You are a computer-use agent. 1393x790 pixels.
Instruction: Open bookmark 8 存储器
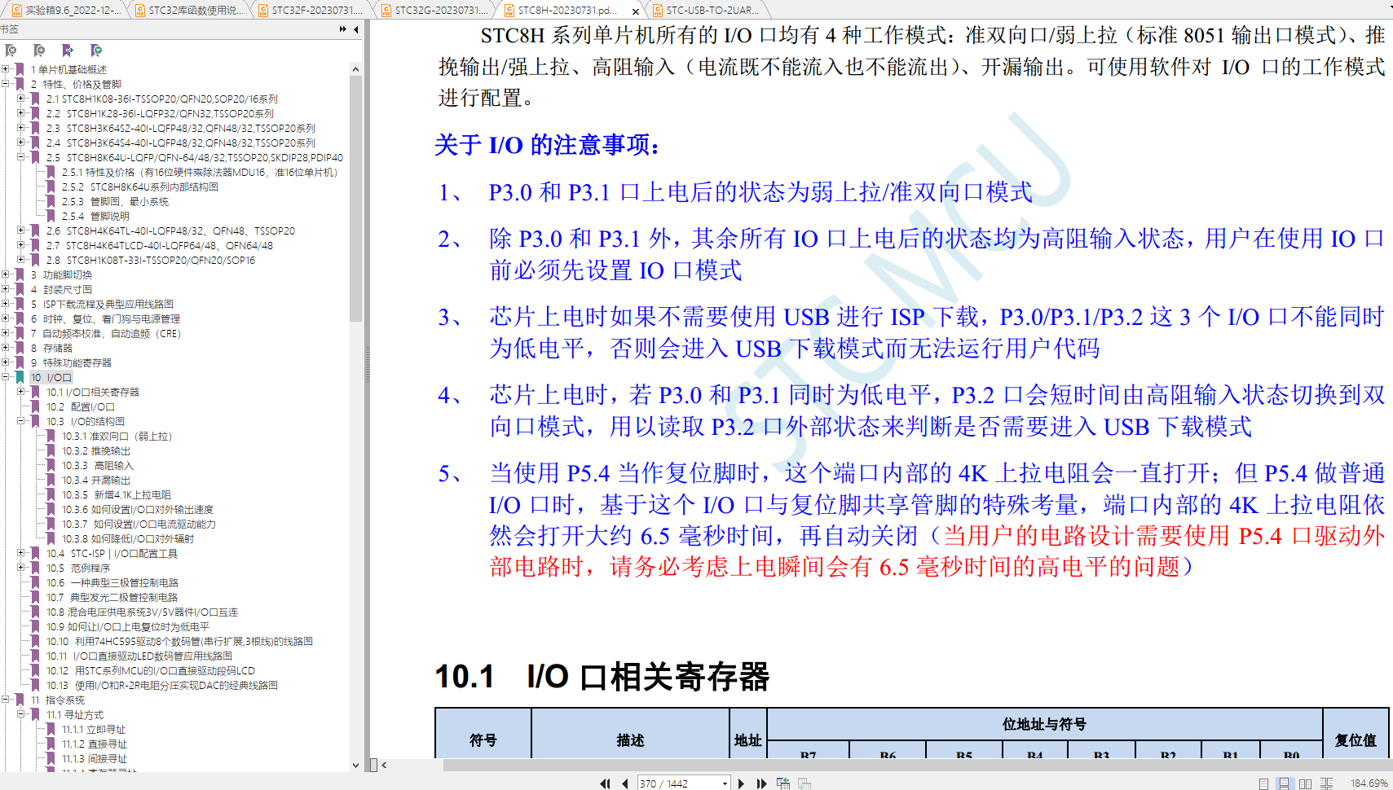(51, 348)
